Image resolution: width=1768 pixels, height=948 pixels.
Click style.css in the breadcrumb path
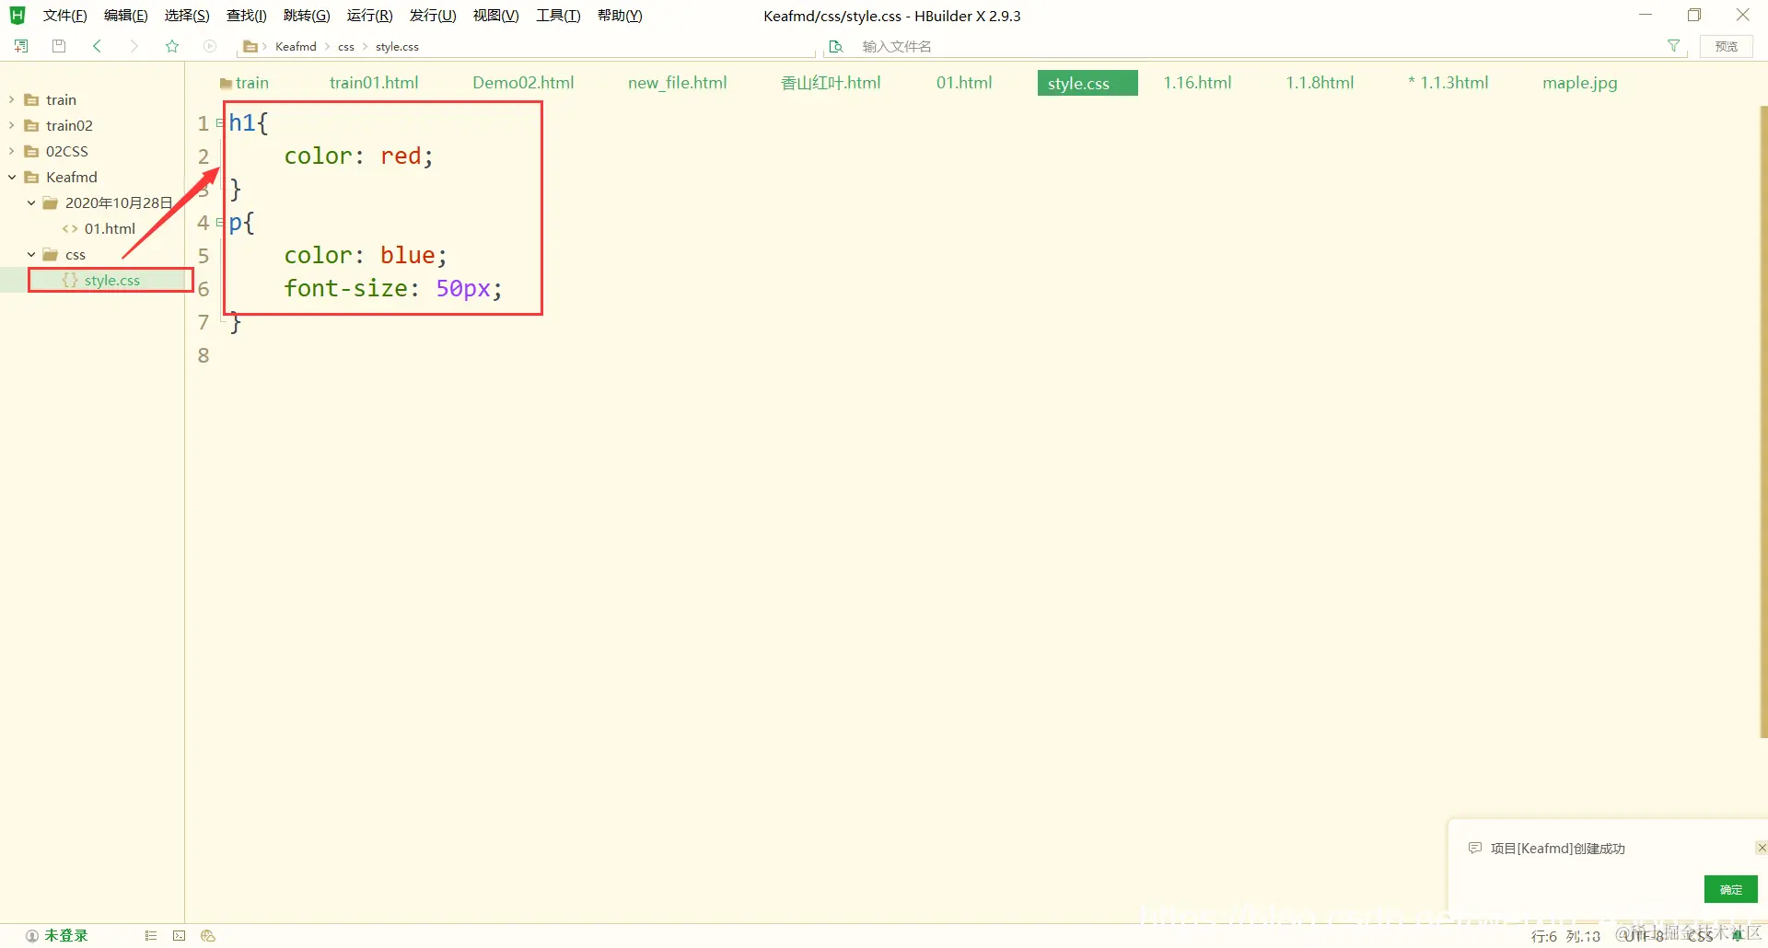397,46
